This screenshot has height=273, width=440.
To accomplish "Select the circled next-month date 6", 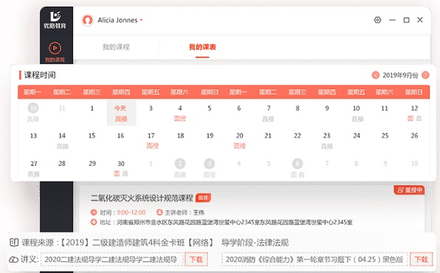I will (x=298, y=164).
